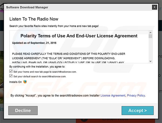Image resolution: width=162 pixels, height=123 pixels.
Task: Click the EULA scrollbar up arrow
Action: coord(151,33)
